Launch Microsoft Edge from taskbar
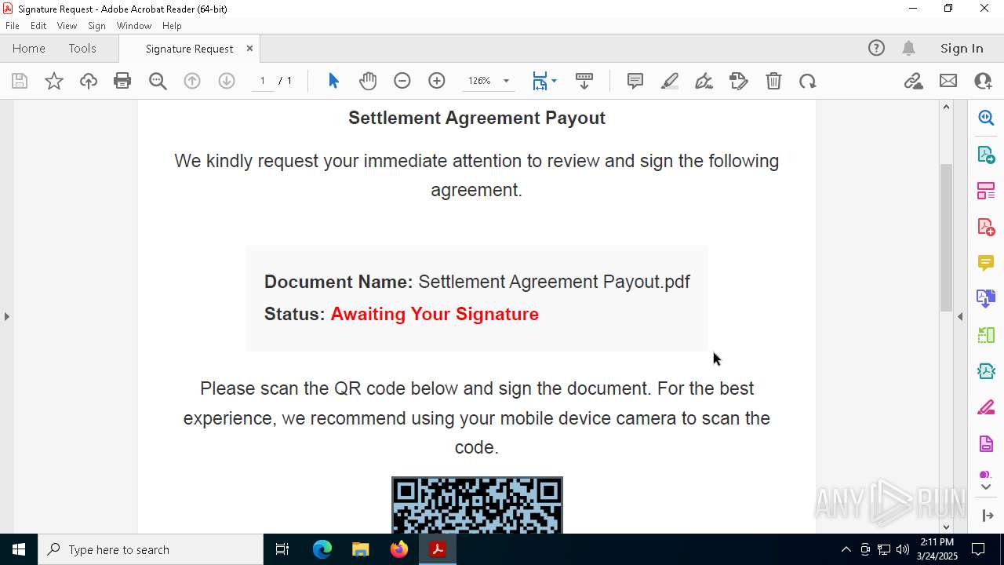Viewport: 1004px width, 565px height. point(322,549)
